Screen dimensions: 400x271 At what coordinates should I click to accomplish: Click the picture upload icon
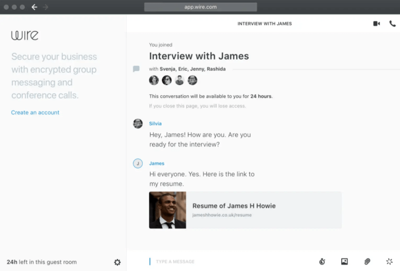point(345,261)
